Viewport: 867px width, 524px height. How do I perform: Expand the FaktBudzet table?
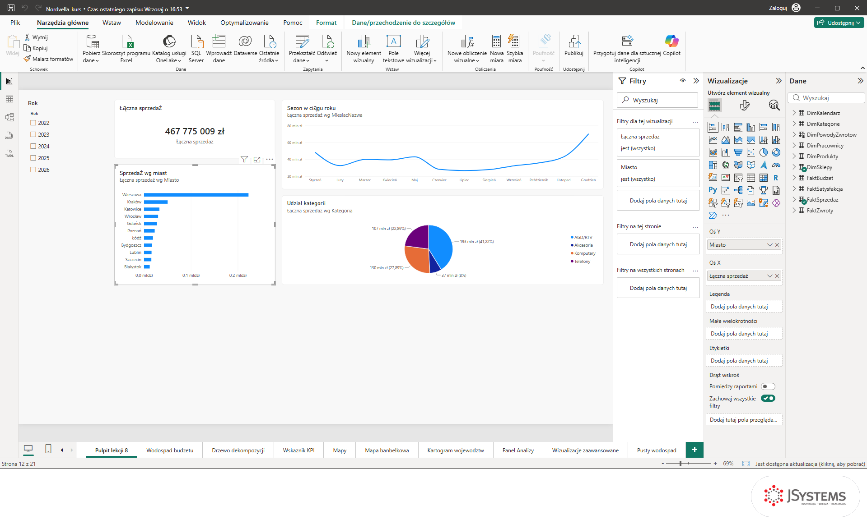tap(794, 178)
